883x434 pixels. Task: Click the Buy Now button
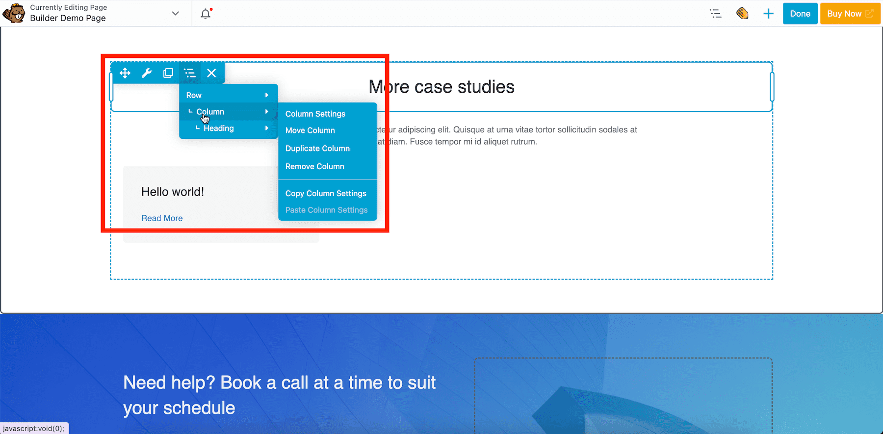[850, 14]
